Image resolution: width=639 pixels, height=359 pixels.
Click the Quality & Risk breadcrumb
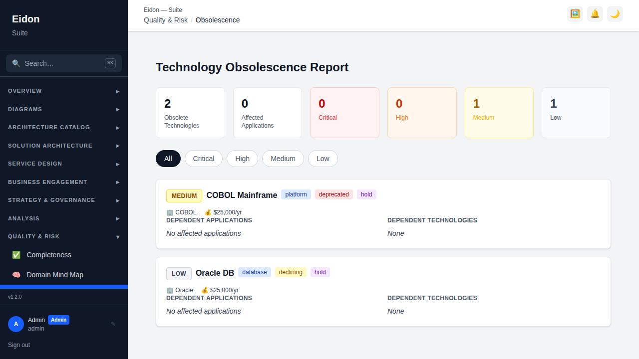click(x=166, y=20)
